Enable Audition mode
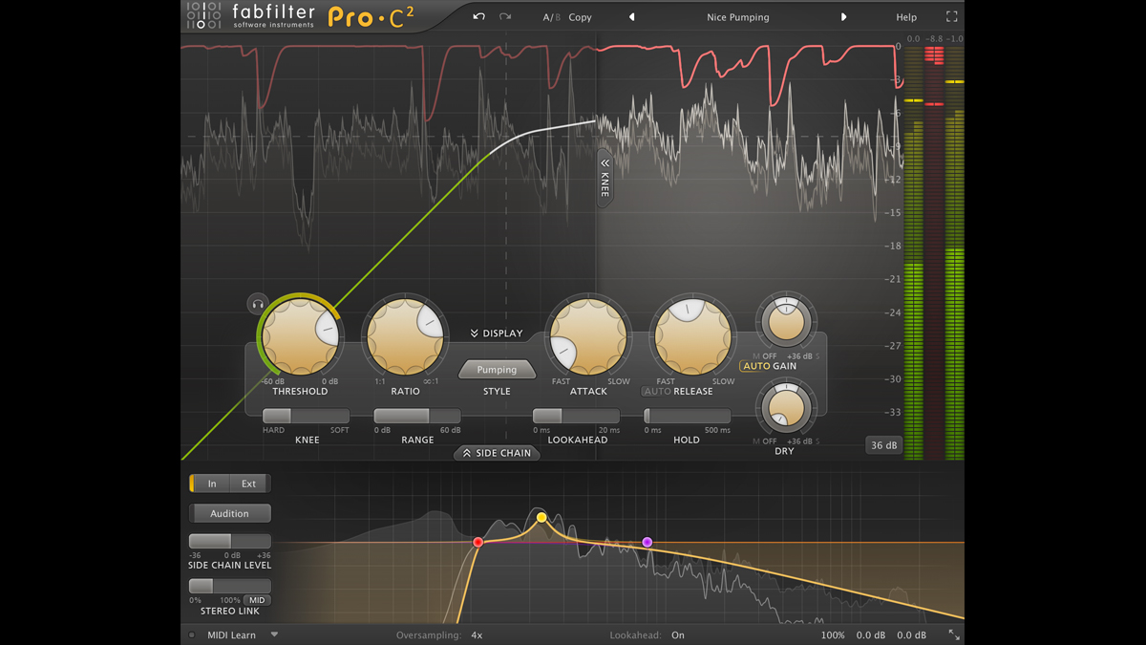Image resolution: width=1146 pixels, height=645 pixels. pyautogui.click(x=229, y=513)
